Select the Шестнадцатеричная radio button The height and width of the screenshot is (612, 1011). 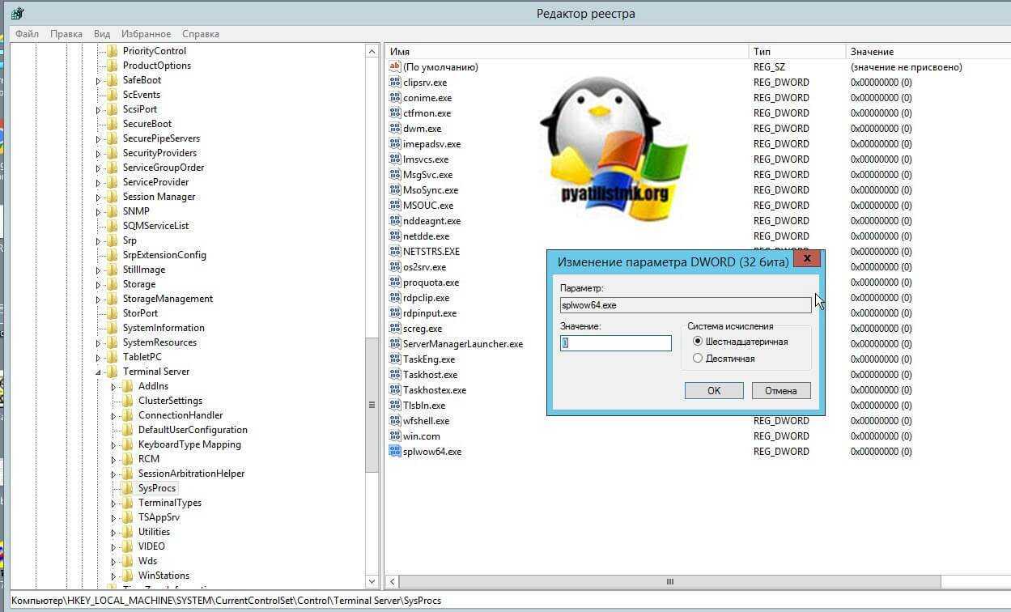[698, 342]
